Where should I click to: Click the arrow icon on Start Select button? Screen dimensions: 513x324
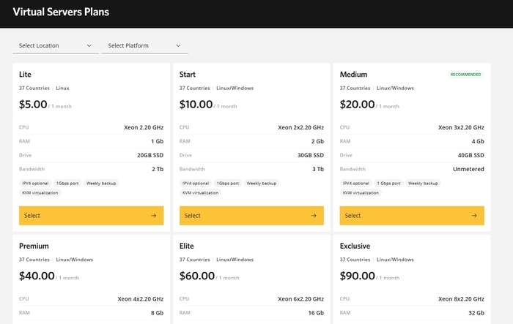coord(314,216)
